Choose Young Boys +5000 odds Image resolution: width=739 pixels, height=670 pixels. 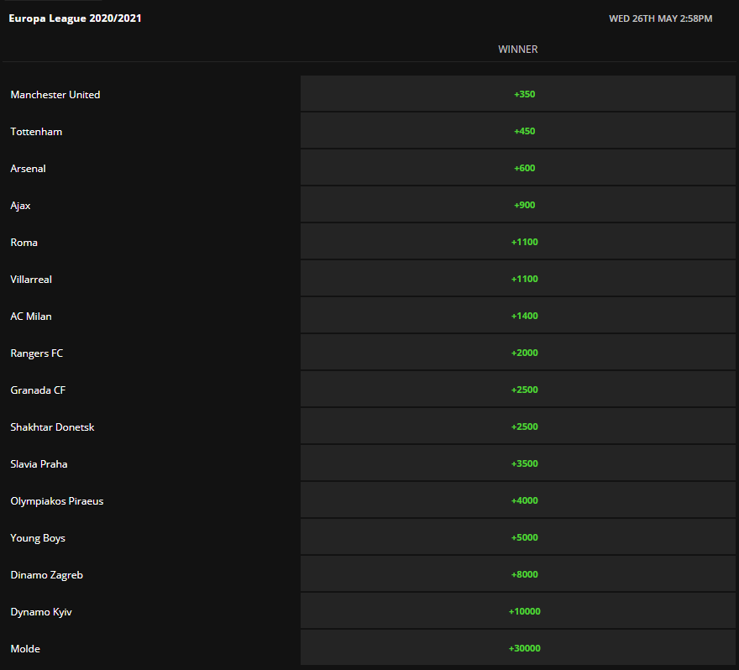(x=518, y=537)
